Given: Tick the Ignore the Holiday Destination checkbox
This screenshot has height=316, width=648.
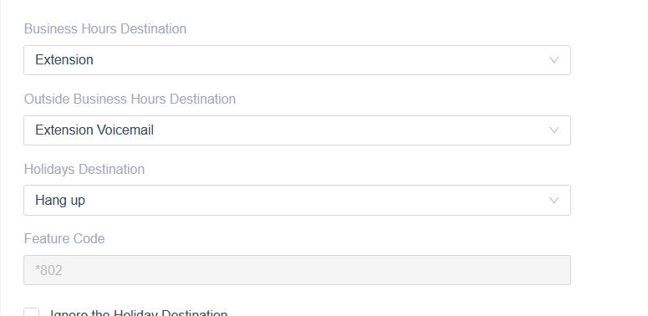Looking at the screenshot, I should (x=32, y=313).
